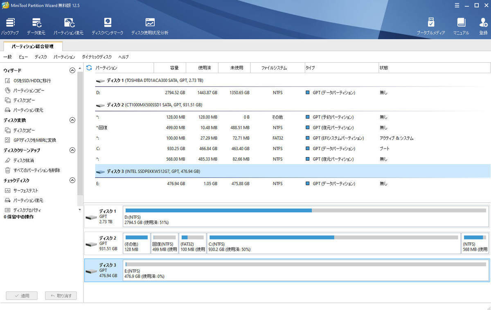Select the (FAT32) 100 MB block
491x310 pixels.
[193, 244]
